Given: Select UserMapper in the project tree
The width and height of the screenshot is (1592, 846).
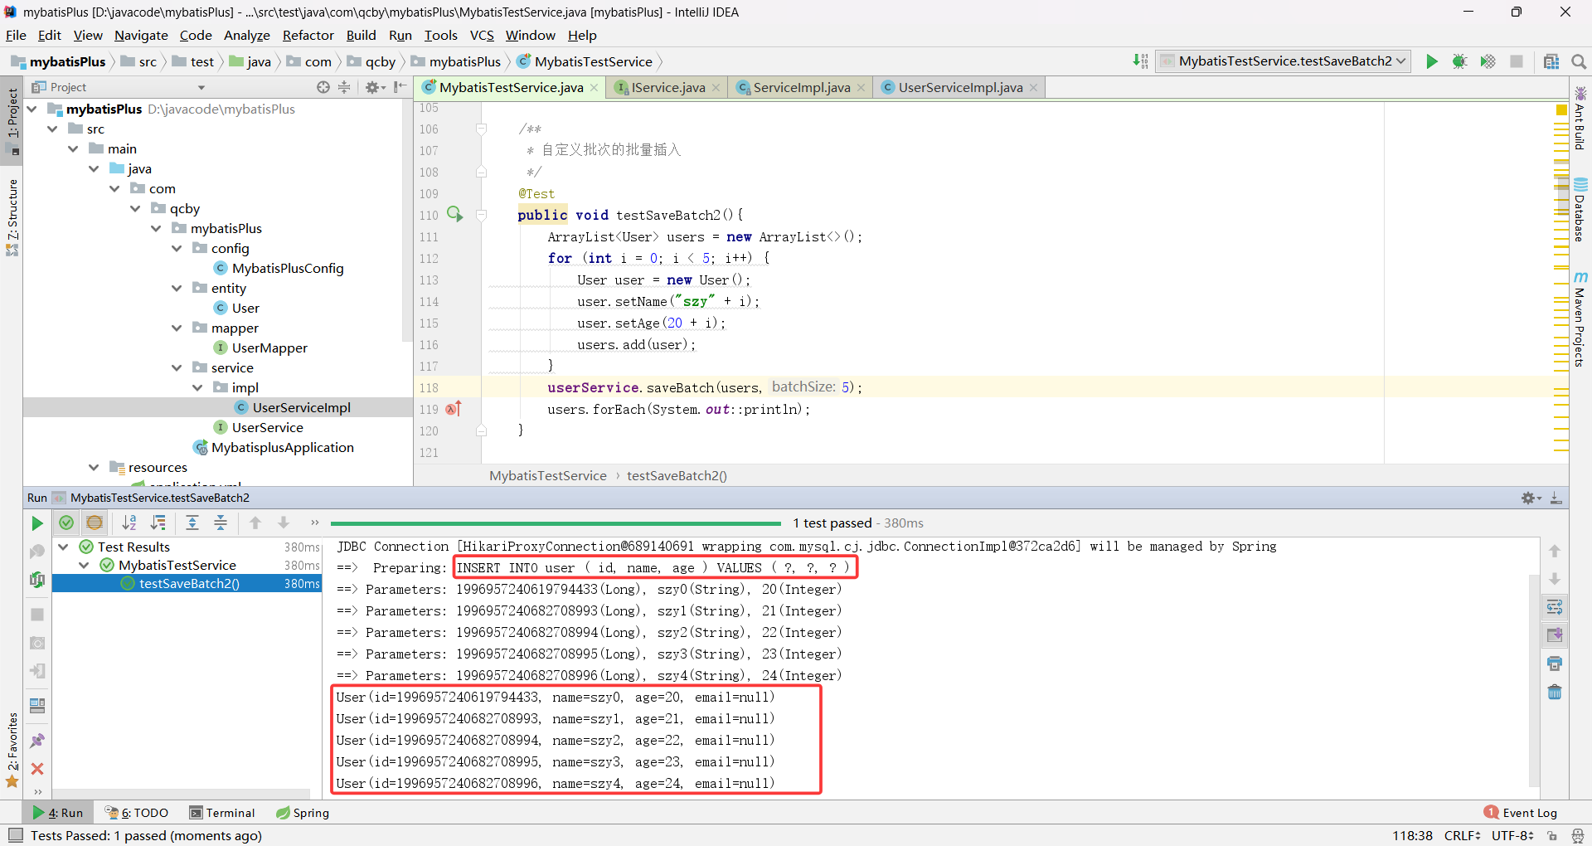Looking at the screenshot, I should (x=269, y=348).
